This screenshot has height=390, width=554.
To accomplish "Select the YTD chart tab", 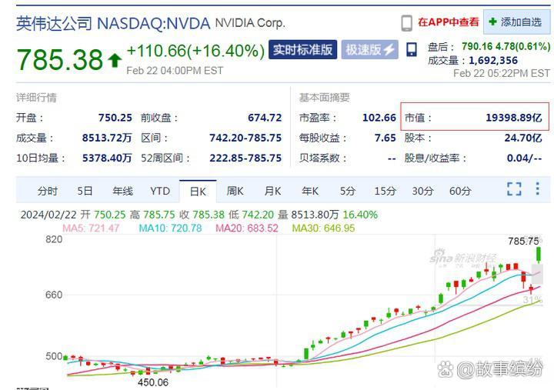I will click(160, 191).
